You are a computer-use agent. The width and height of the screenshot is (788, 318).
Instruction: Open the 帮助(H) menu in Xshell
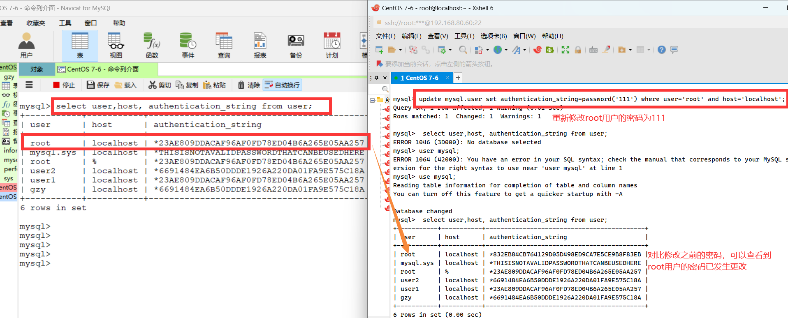[x=552, y=36]
